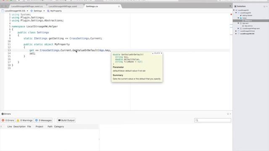Collapse the Helper folder
Screen dimensions: 269x151
coord(238,18)
